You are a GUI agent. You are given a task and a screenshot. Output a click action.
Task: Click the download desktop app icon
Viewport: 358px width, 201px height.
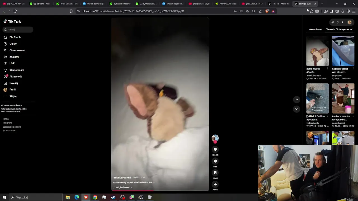(342, 22)
